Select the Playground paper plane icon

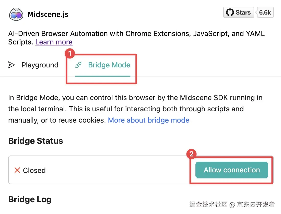(x=11, y=65)
